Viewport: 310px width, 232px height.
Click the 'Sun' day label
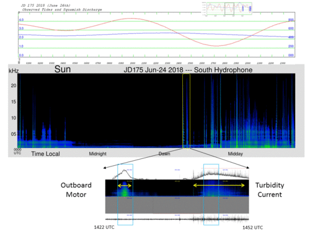[63, 69]
